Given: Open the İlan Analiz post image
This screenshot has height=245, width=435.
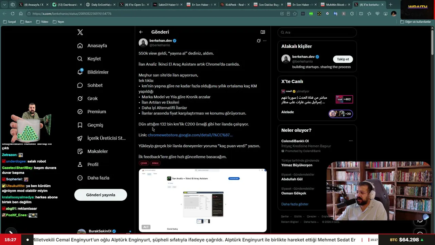Looking at the screenshot, I should [x=203, y=200].
